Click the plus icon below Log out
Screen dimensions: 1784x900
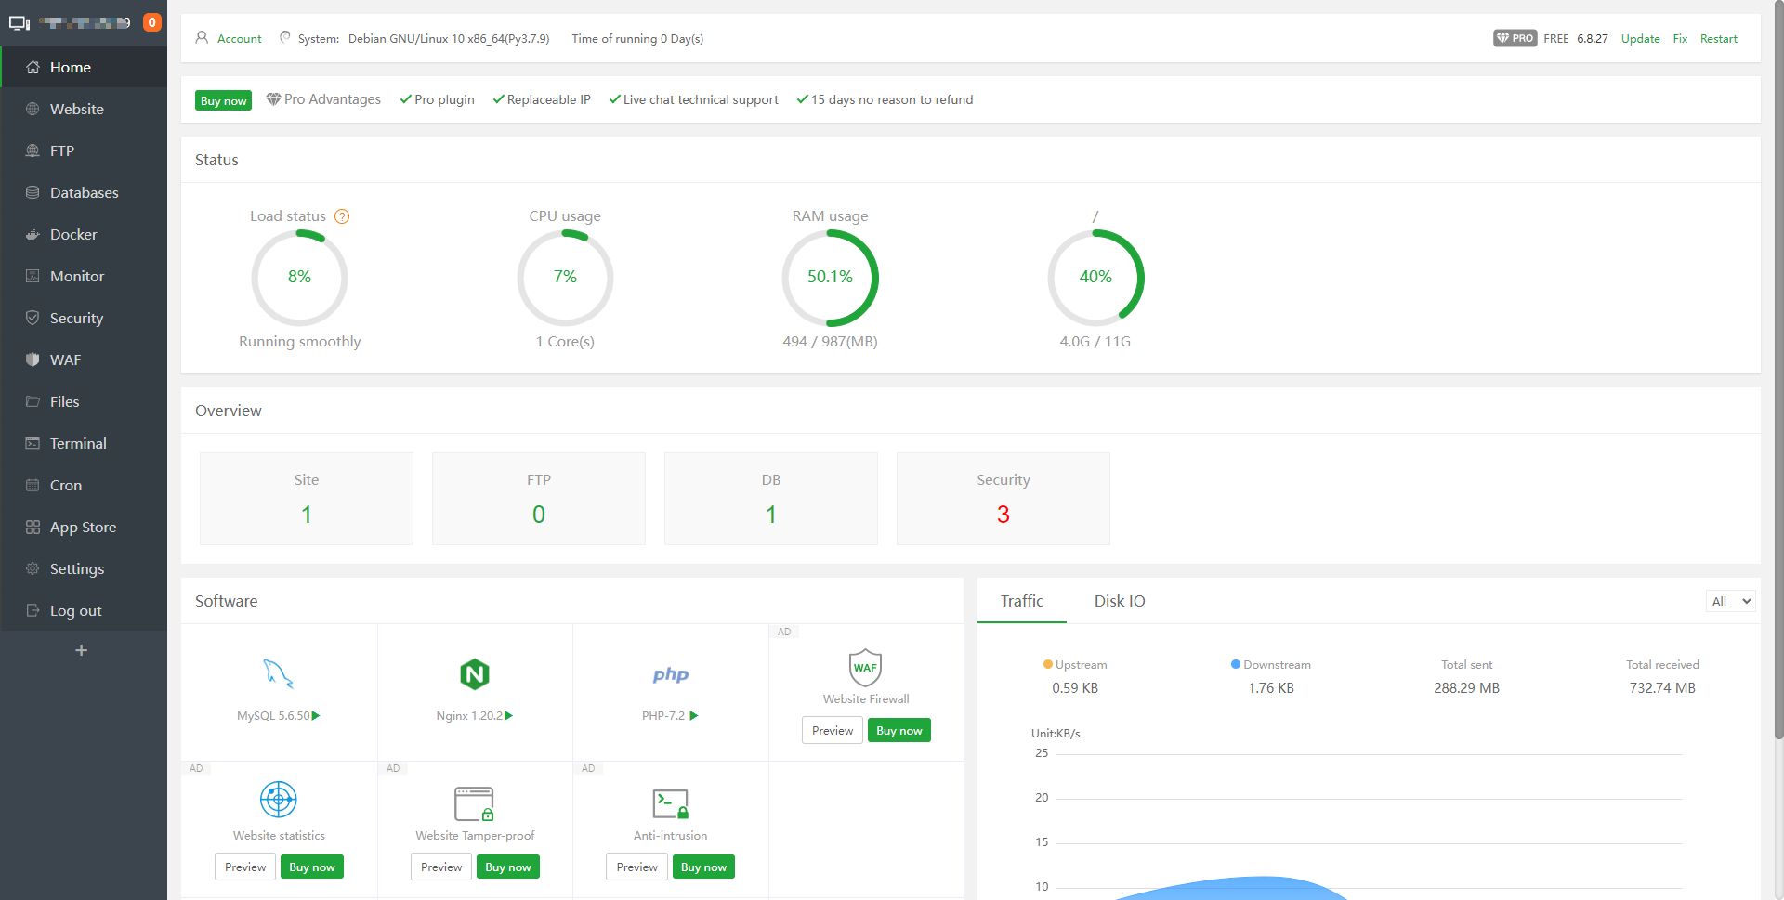pos(81,650)
